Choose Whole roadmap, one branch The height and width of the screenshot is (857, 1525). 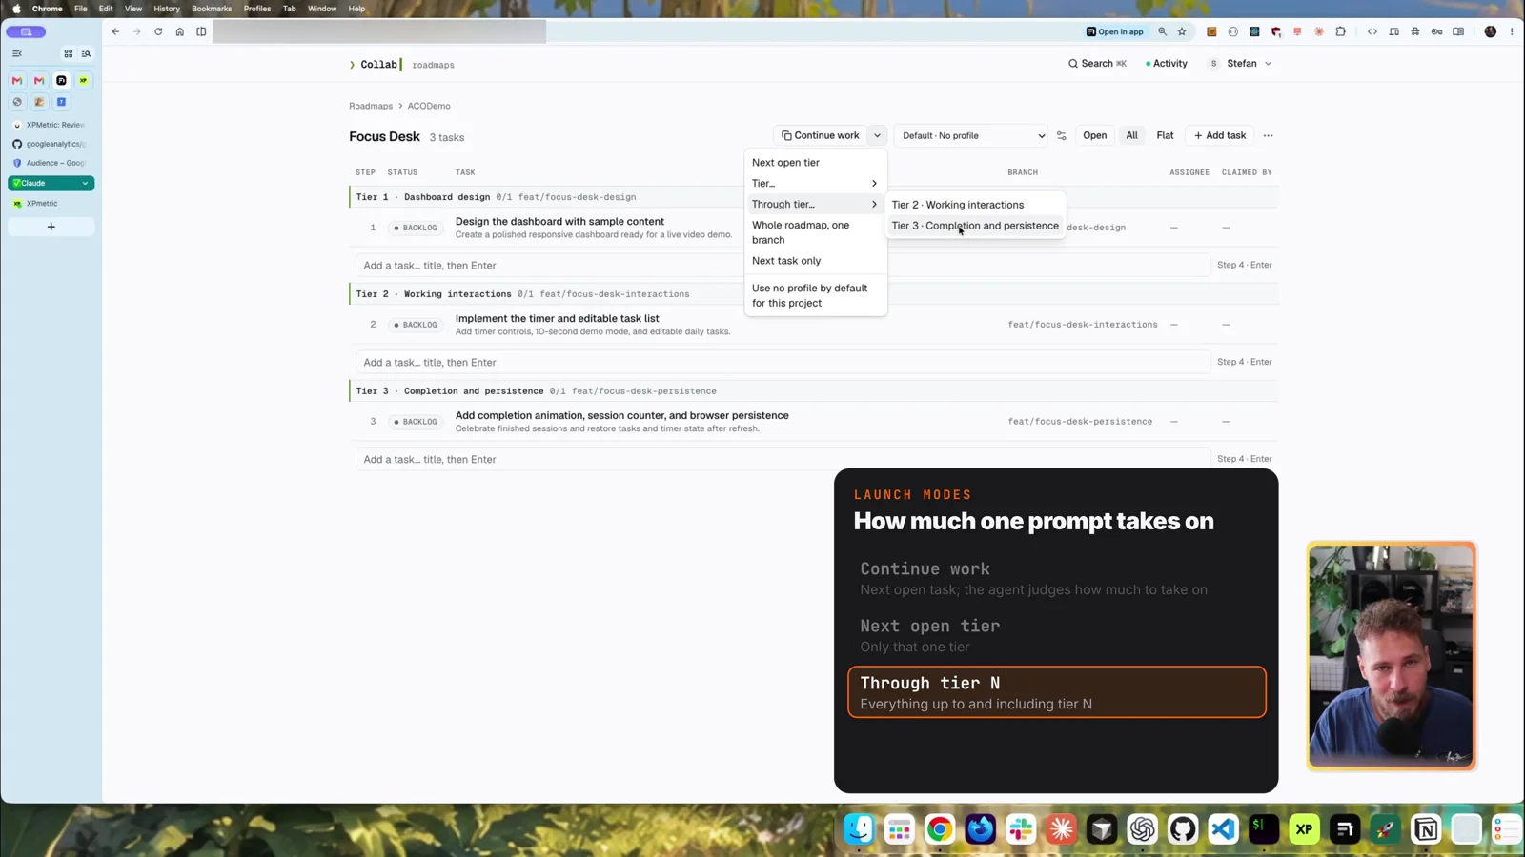[x=815, y=232]
